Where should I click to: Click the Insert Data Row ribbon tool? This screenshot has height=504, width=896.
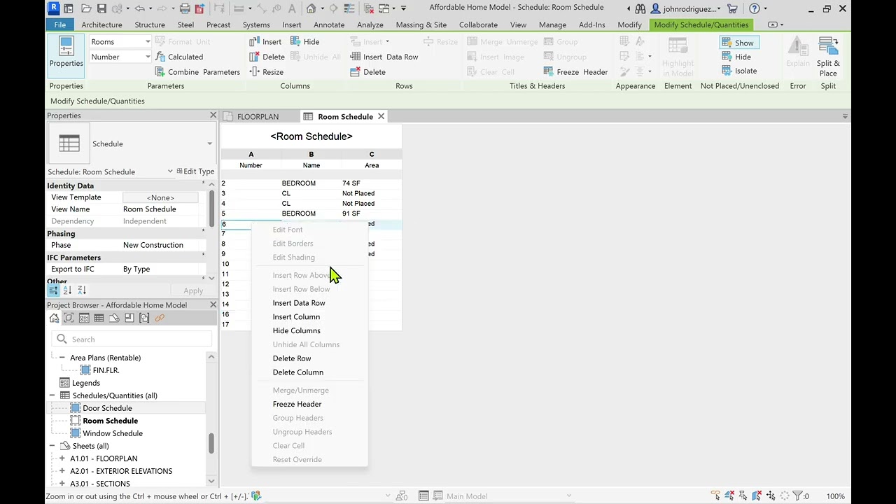[x=384, y=57]
